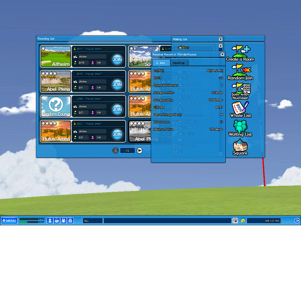Join the Random Course room 2394
301x286 pixels.
point(117,109)
